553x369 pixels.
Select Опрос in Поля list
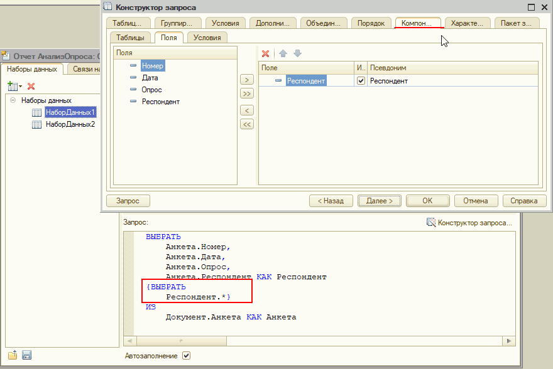pos(151,90)
